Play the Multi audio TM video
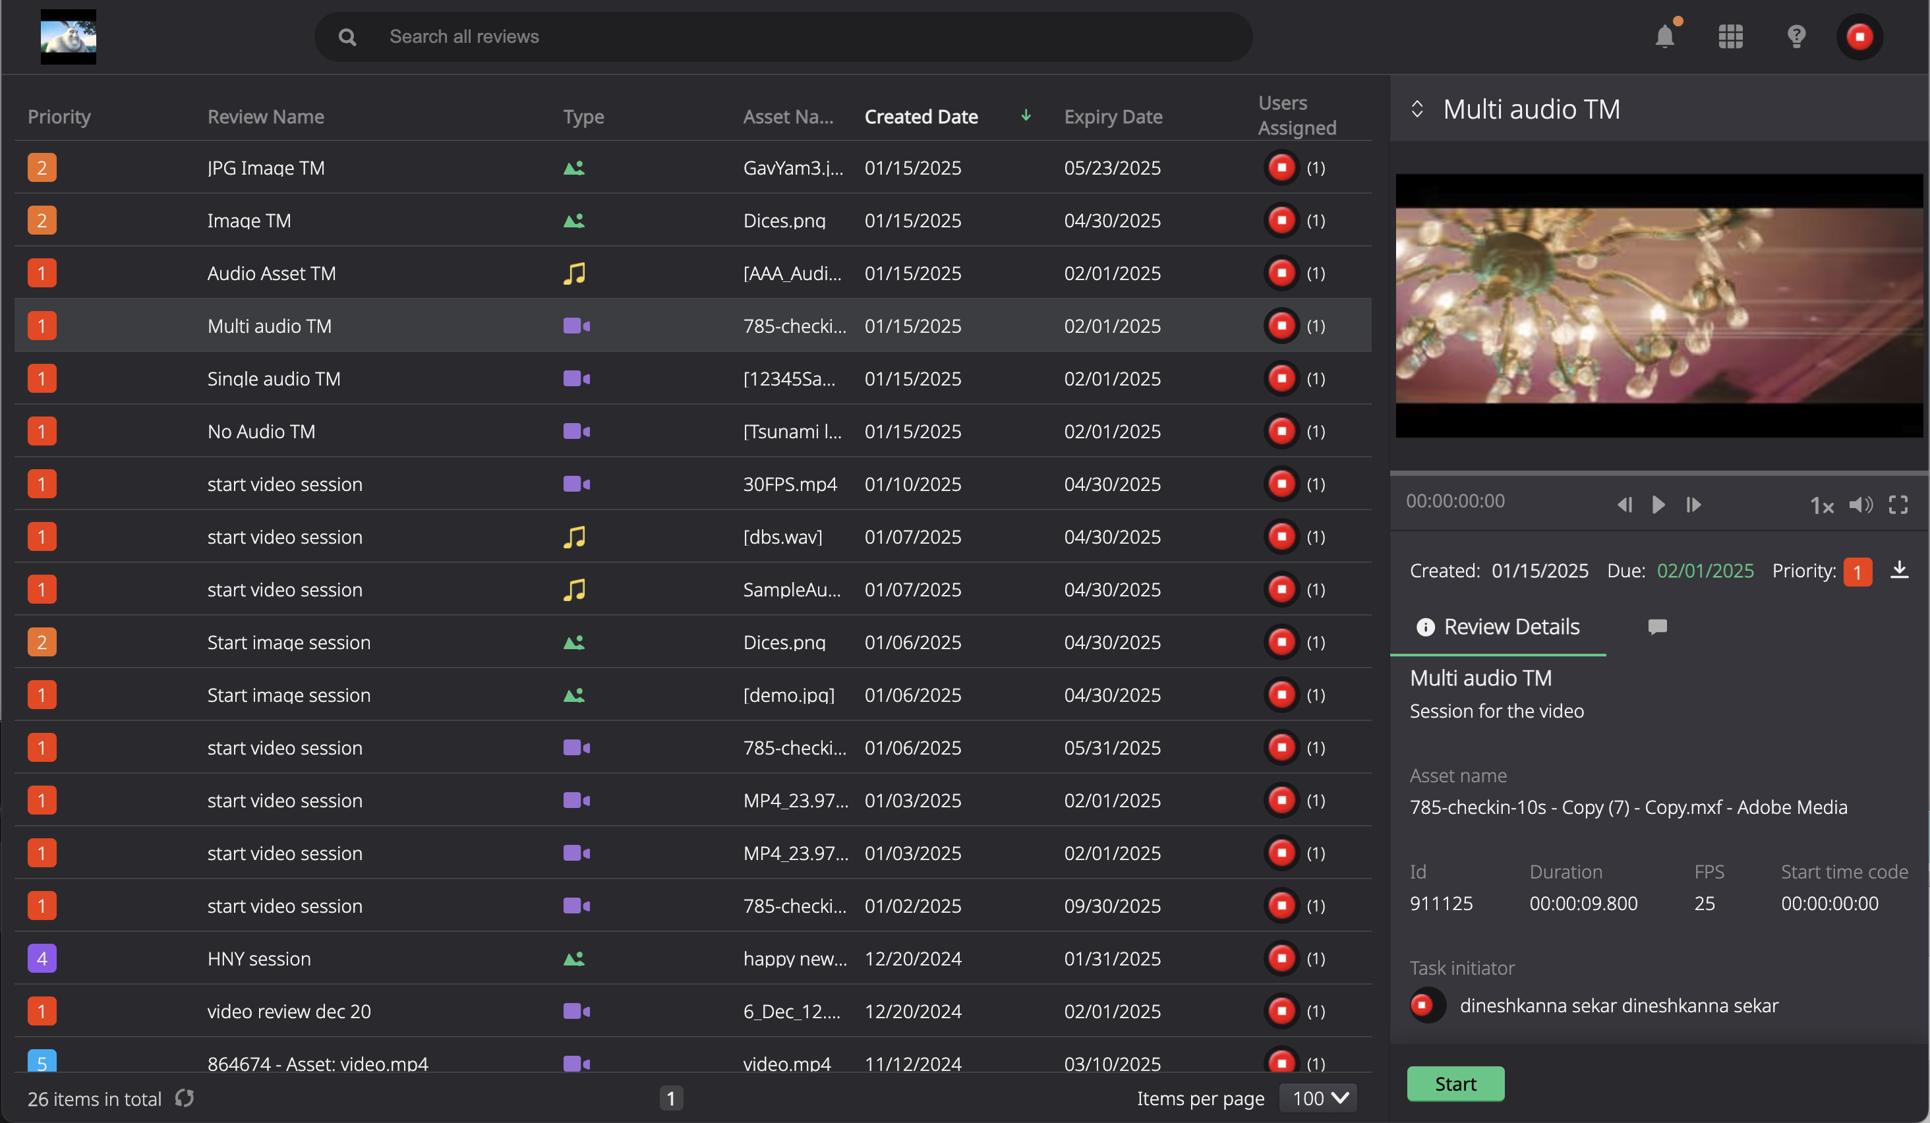Viewport: 1930px width, 1123px height. click(1658, 505)
